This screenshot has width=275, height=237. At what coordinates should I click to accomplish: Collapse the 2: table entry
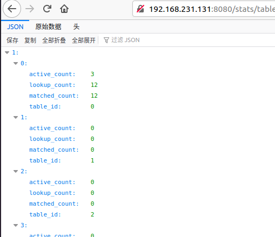tap(16, 171)
